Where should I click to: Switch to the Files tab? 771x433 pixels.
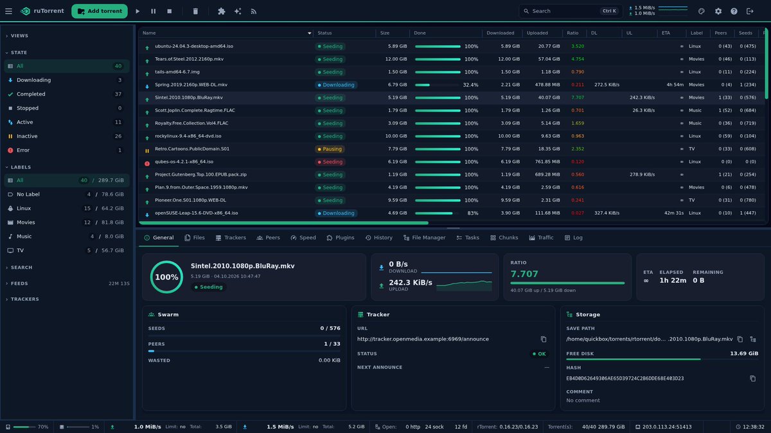[x=194, y=237]
